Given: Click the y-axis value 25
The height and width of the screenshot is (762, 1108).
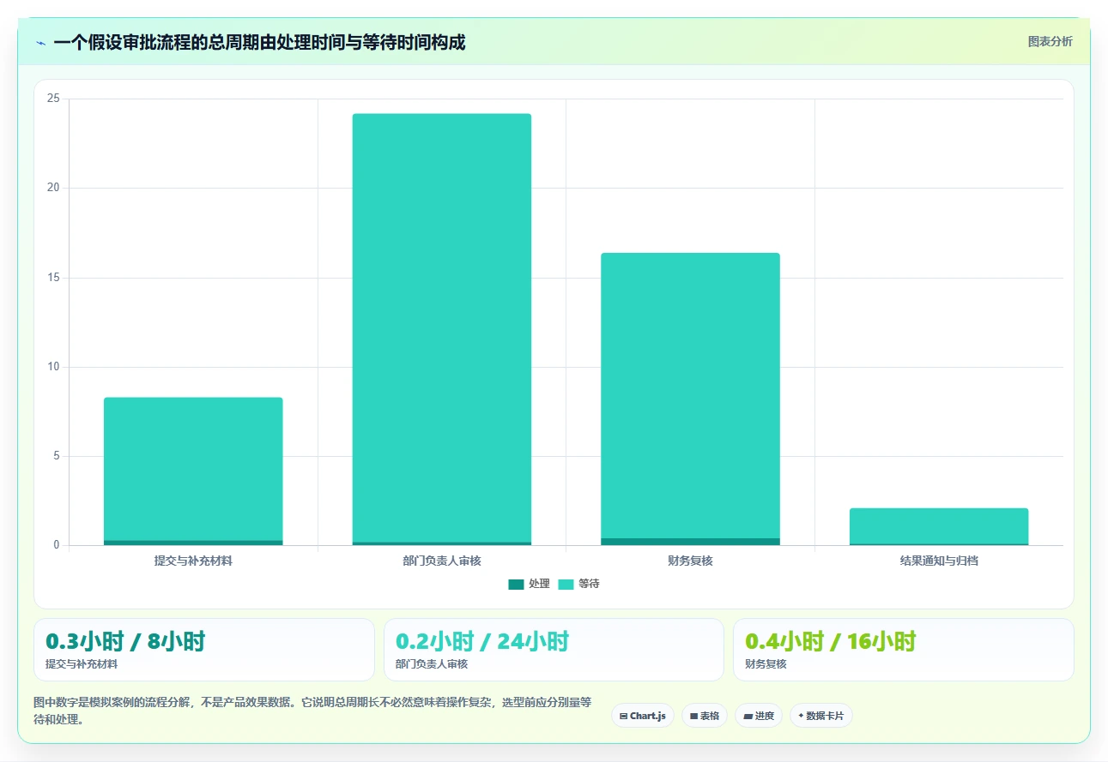Looking at the screenshot, I should click(x=53, y=99).
